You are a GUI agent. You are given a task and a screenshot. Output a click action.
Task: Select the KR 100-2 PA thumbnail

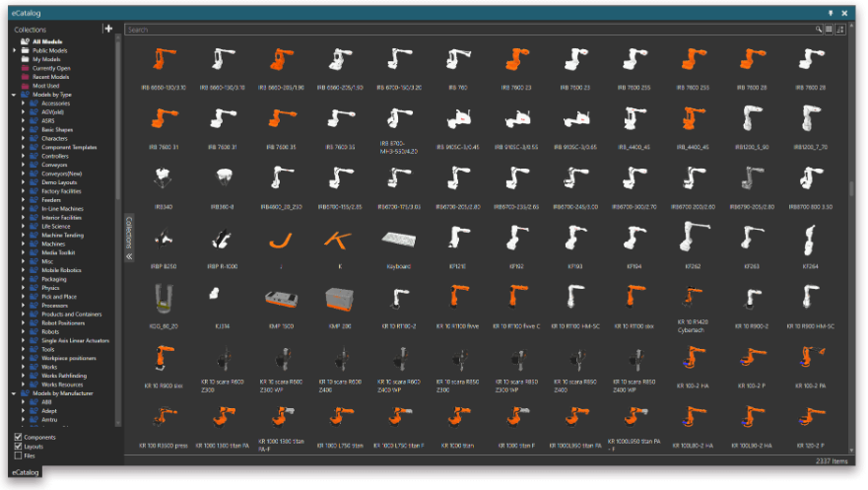(x=811, y=357)
